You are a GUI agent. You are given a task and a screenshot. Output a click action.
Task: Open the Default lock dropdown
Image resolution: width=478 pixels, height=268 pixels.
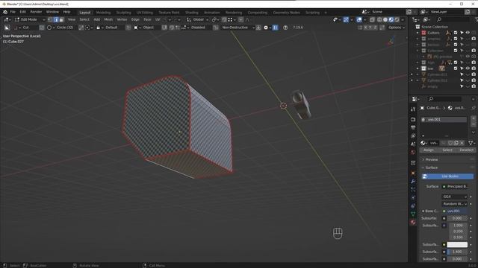pos(110,28)
